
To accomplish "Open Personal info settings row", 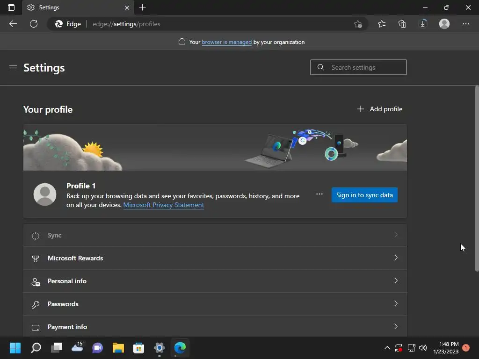I will pos(215,281).
